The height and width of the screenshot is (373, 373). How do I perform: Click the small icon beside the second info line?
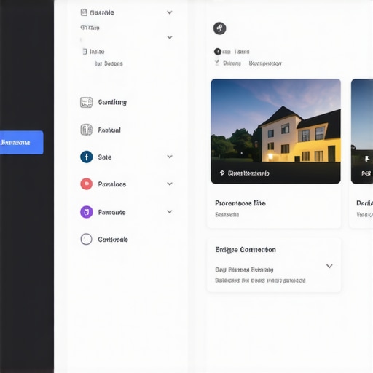coord(217,63)
